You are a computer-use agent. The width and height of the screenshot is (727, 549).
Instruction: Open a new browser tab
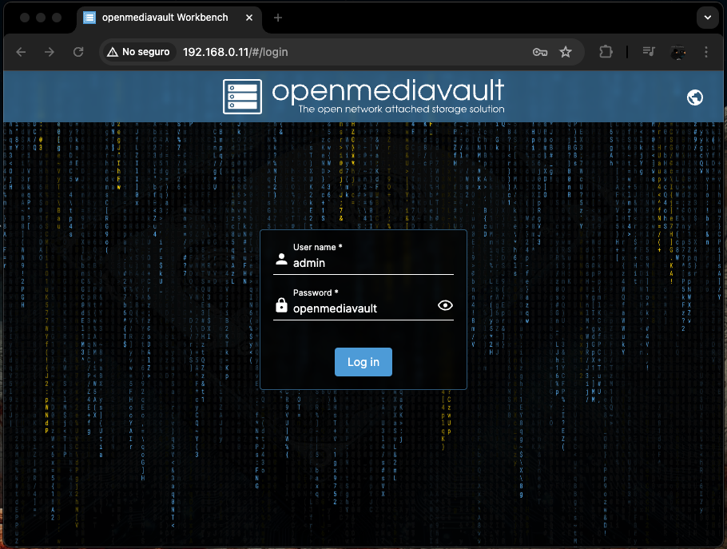click(278, 18)
